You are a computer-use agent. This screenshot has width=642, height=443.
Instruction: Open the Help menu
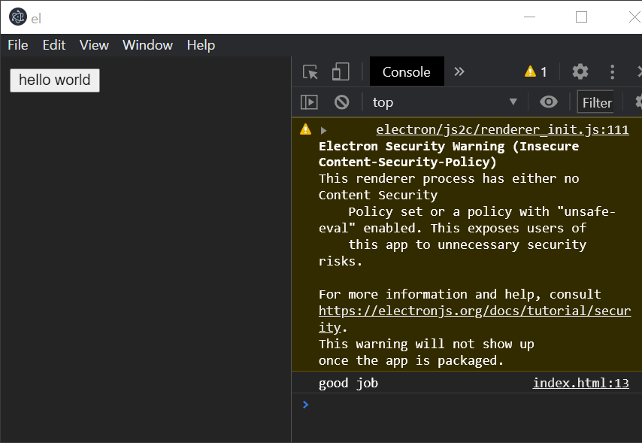pyautogui.click(x=201, y=45)
